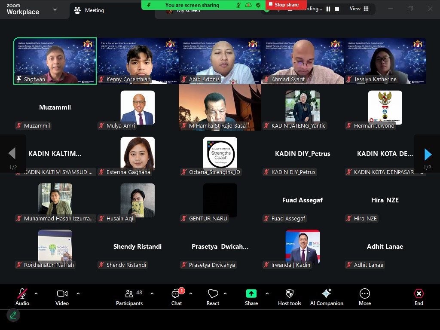Switch to the Meeting tab

tap(89, 10)
